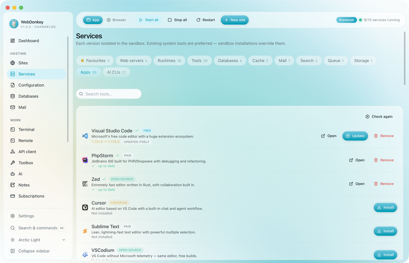
Task: Open Databases cylinder icon in sidebar
Action: pyautogui.click(x=13, y=96)
